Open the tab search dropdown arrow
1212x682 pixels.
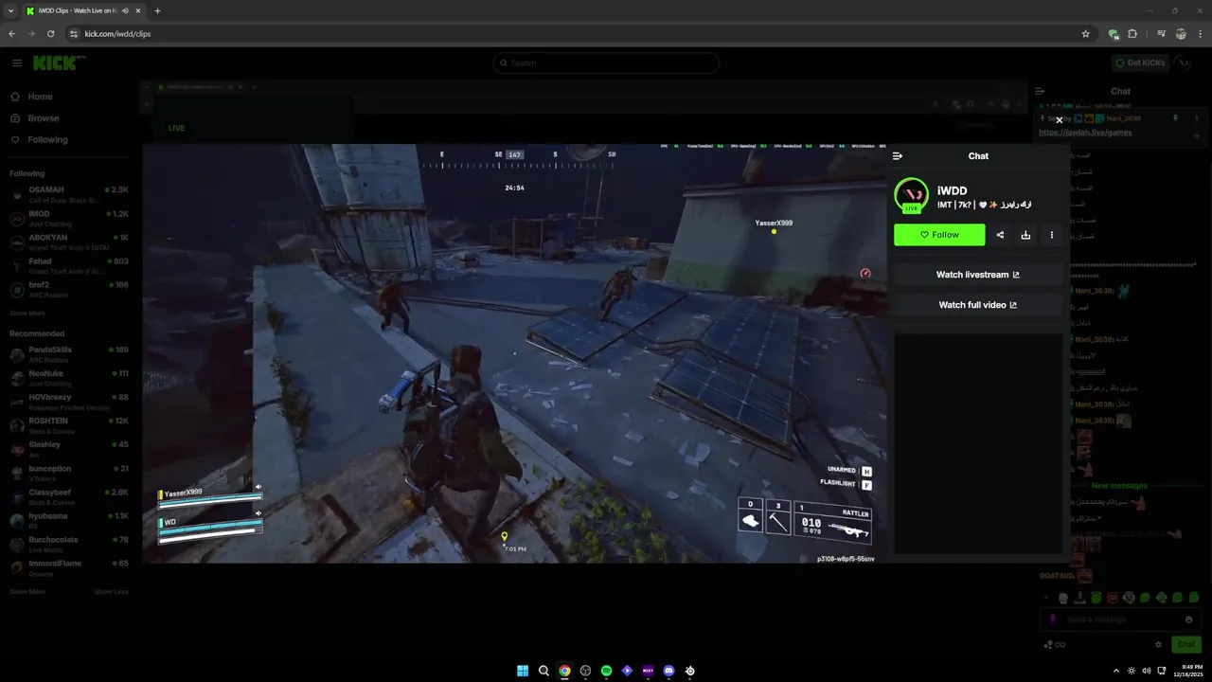tap(10, 11)
